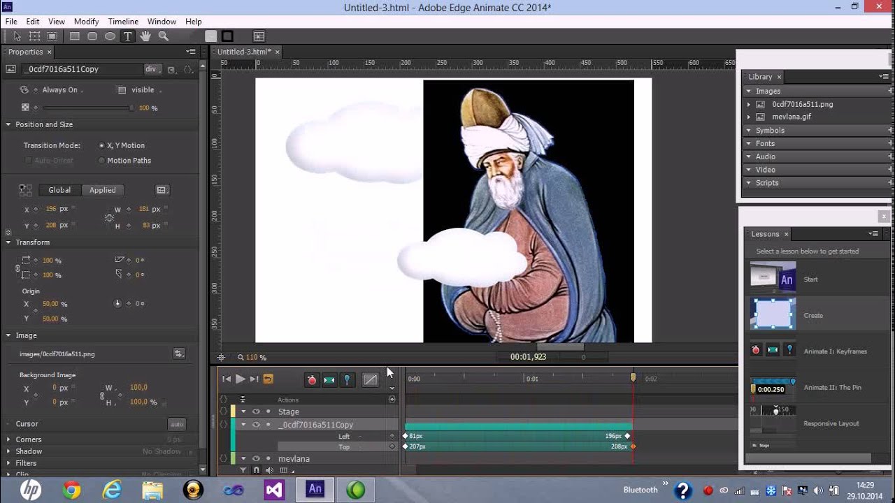The height and width of the screenshot is (503, 895).
Task: Switch to the Untitled-3.html document tab
Action: pos(243,52)
